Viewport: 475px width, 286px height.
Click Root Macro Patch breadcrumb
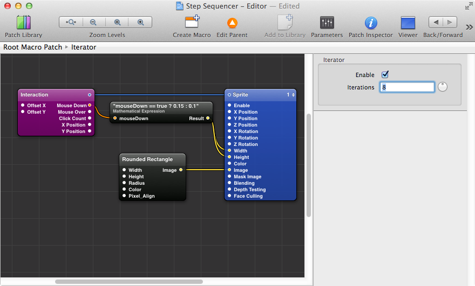(32, 47)
